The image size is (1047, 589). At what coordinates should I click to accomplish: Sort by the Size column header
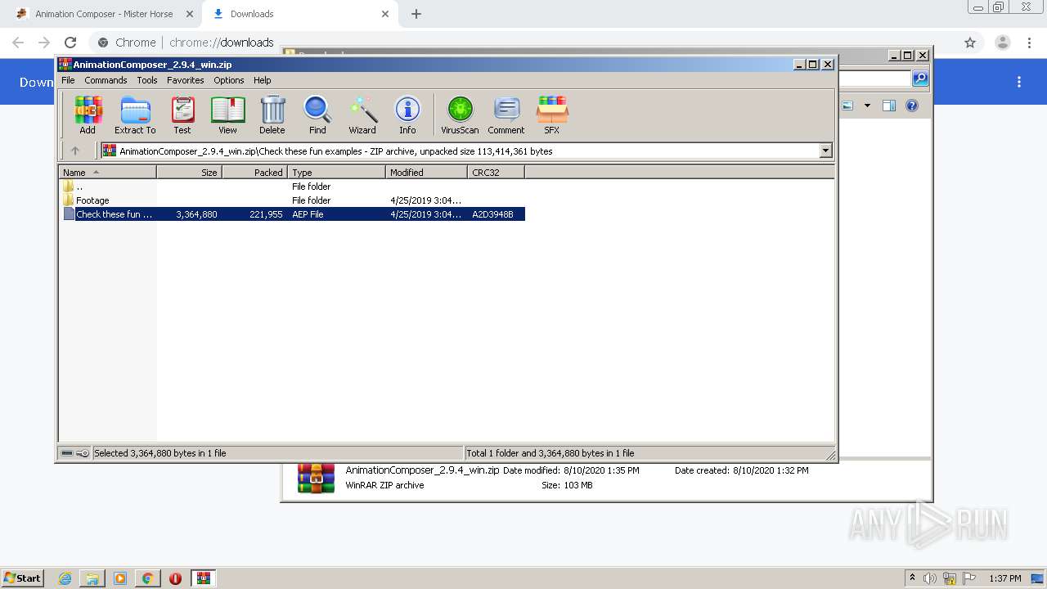(x=189, y=172)
